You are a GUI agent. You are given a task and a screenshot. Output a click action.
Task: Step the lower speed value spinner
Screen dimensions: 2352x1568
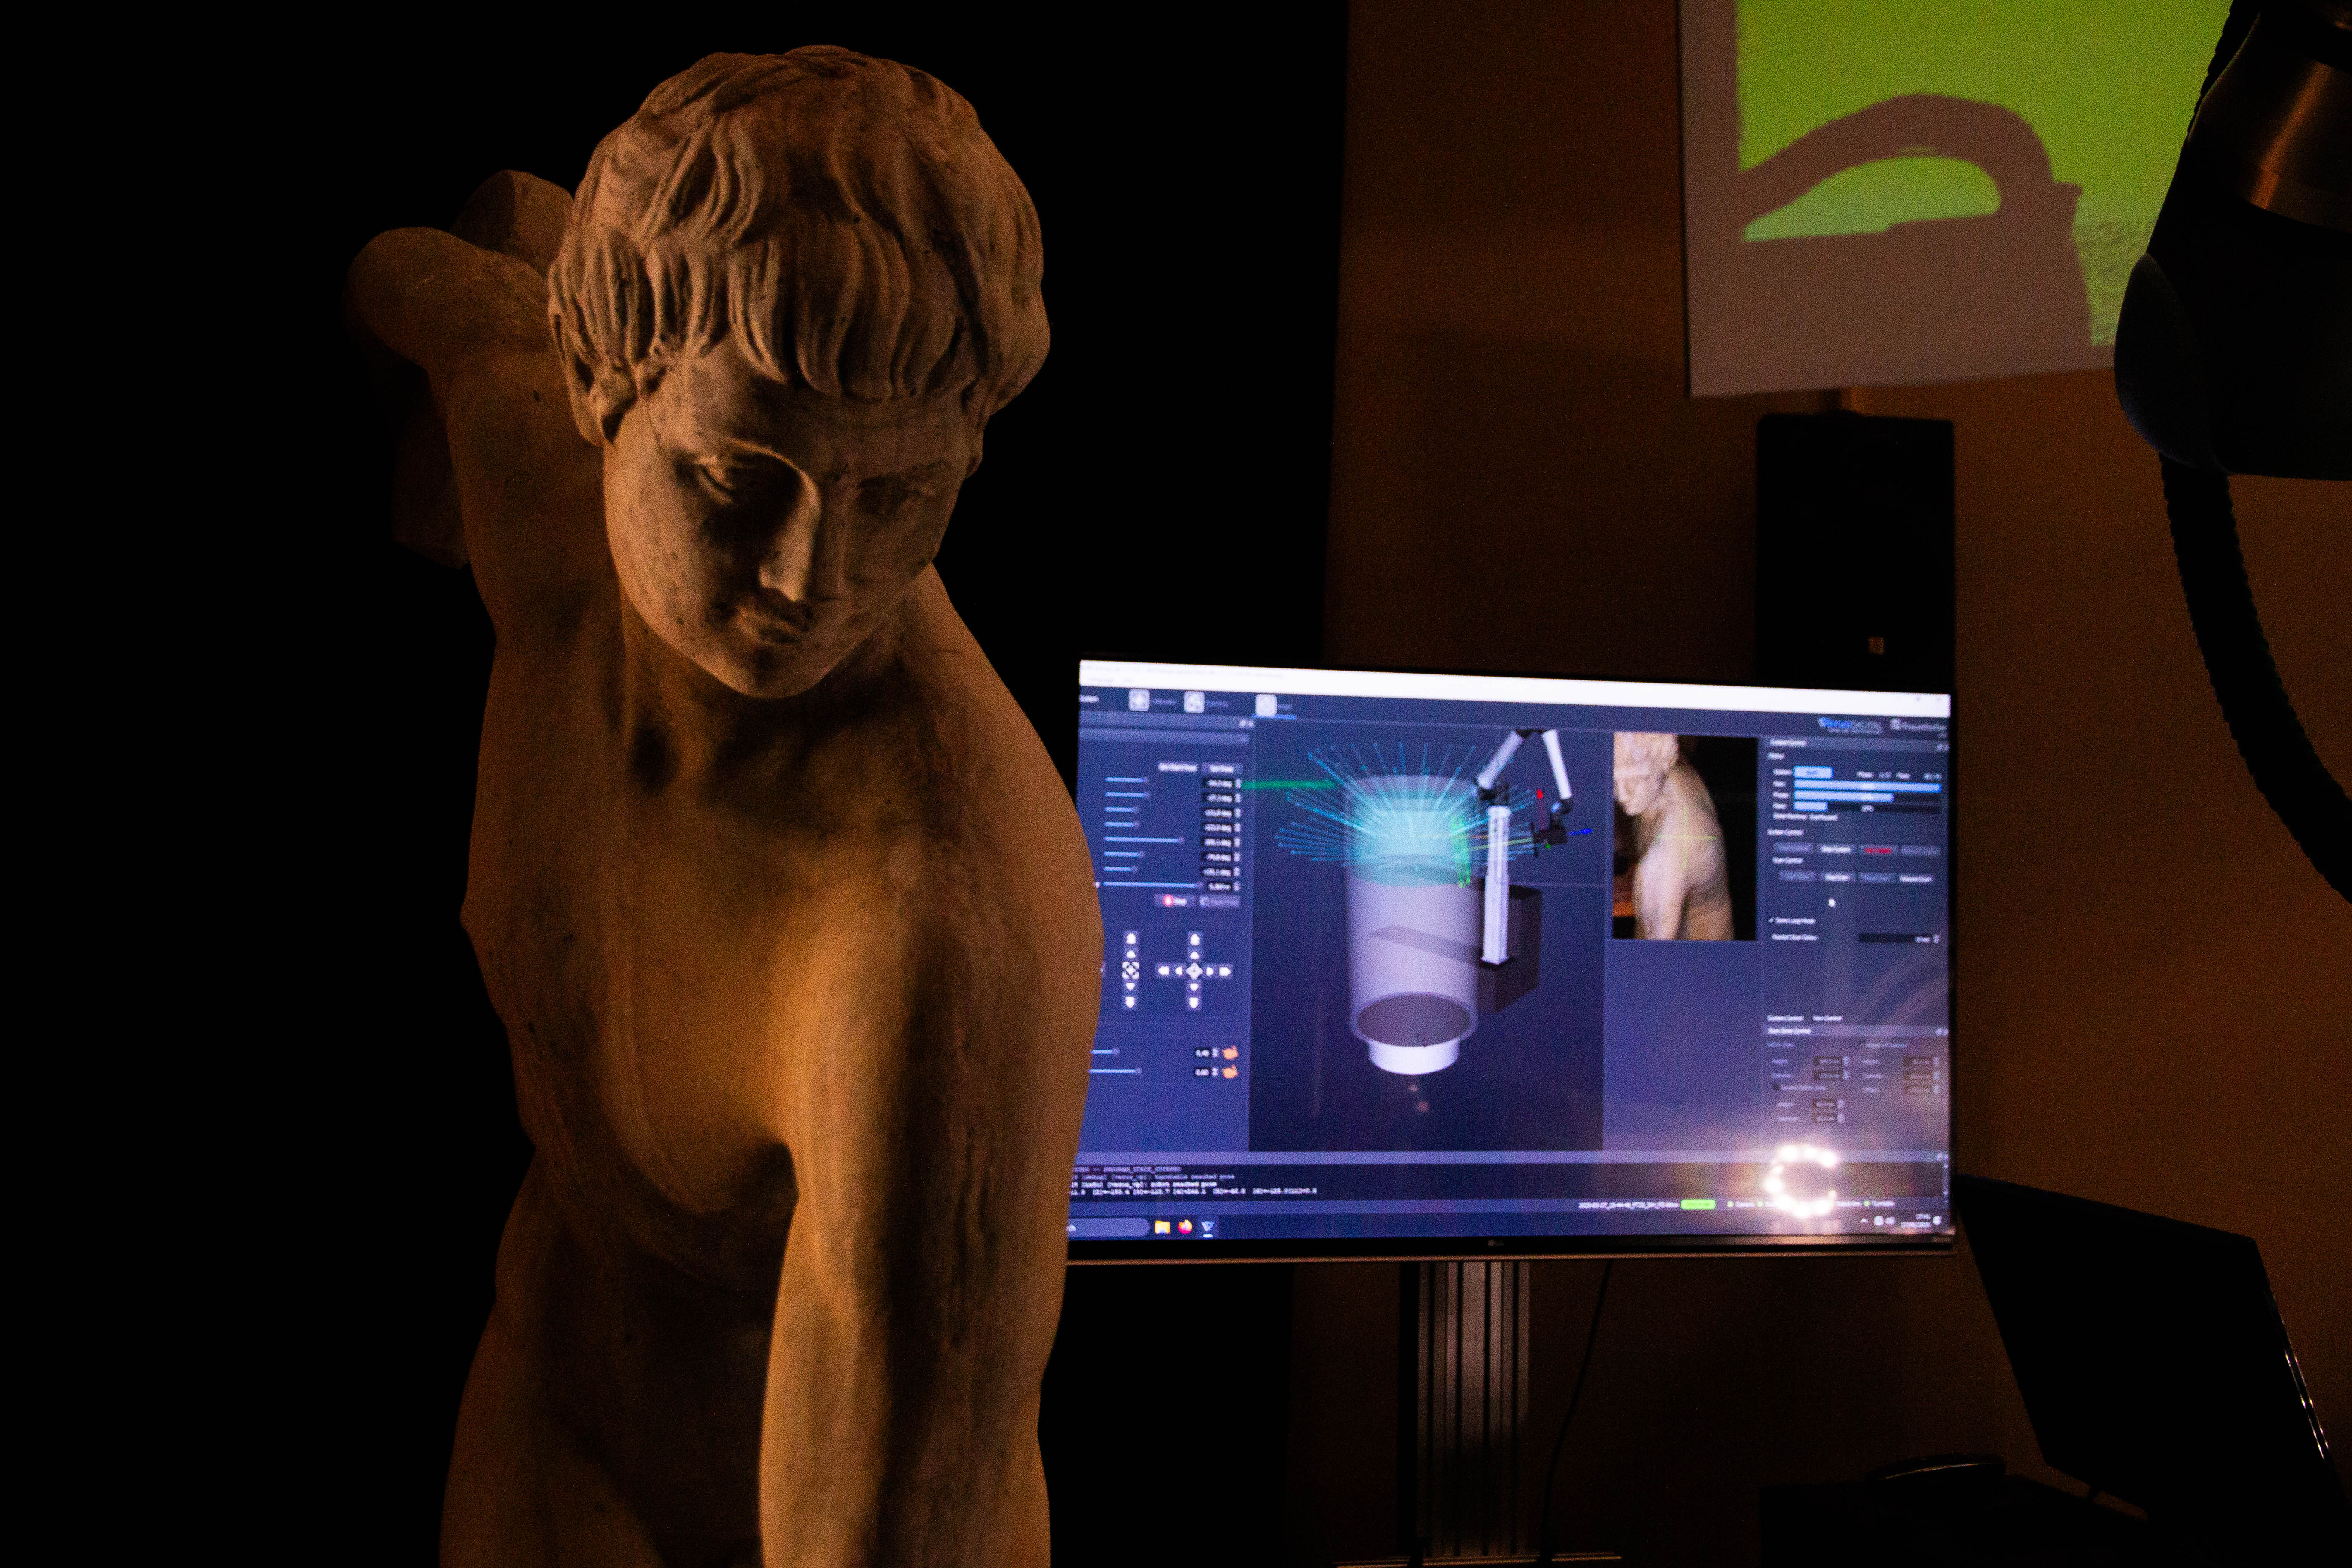[x=1215, y=1073]
